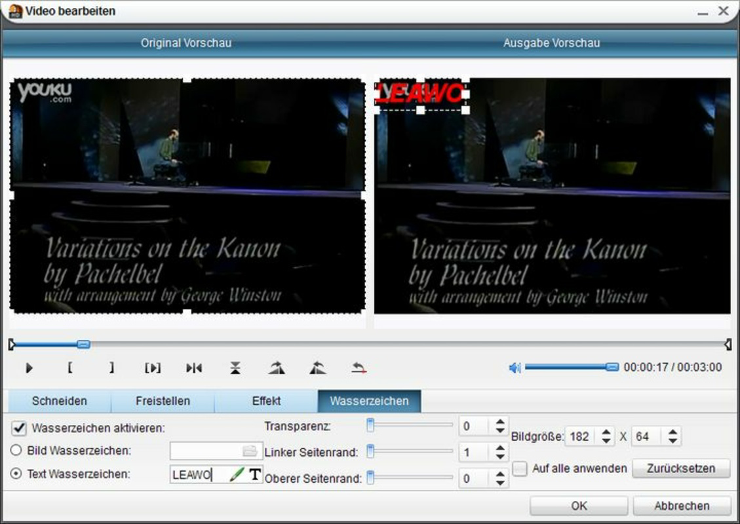Viewport: 740px width, 524px height.
Task: Click the volume slider handle
Action: (x=612, y=367)
